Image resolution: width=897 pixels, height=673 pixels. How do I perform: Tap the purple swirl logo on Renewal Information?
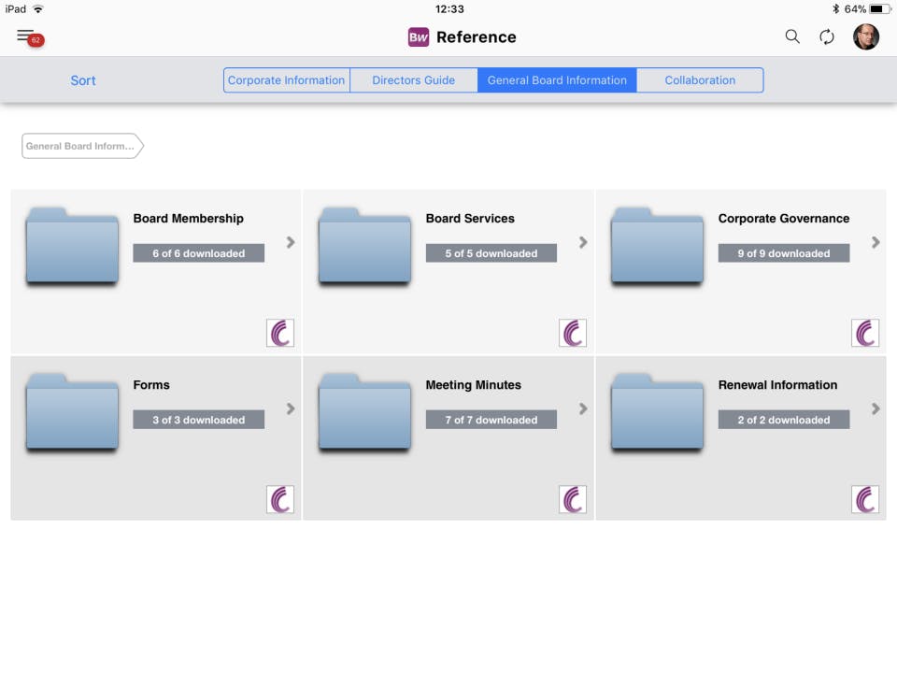coord(865,499)
